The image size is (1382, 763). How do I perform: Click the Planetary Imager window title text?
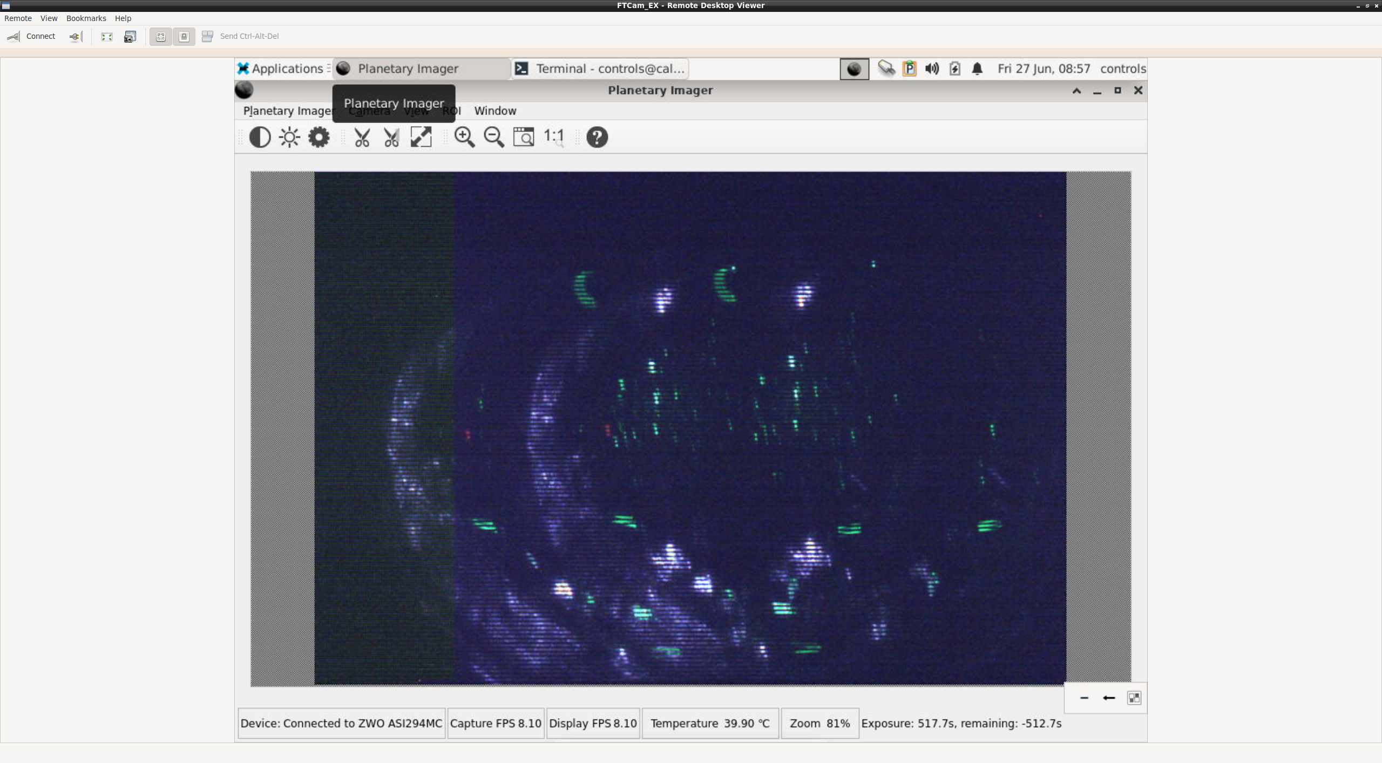tap(660, 90)
